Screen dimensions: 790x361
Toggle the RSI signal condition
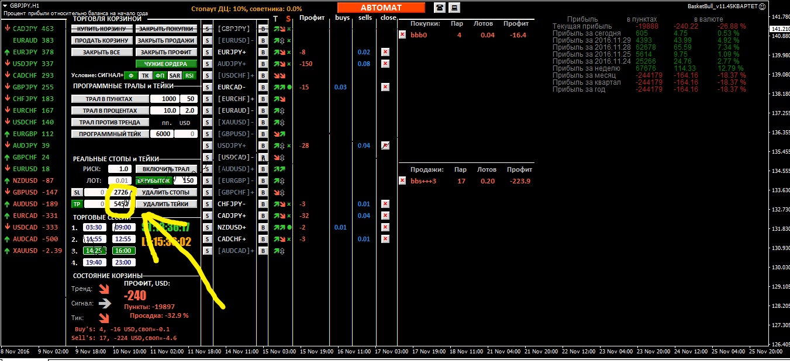(x=189, y=75)
